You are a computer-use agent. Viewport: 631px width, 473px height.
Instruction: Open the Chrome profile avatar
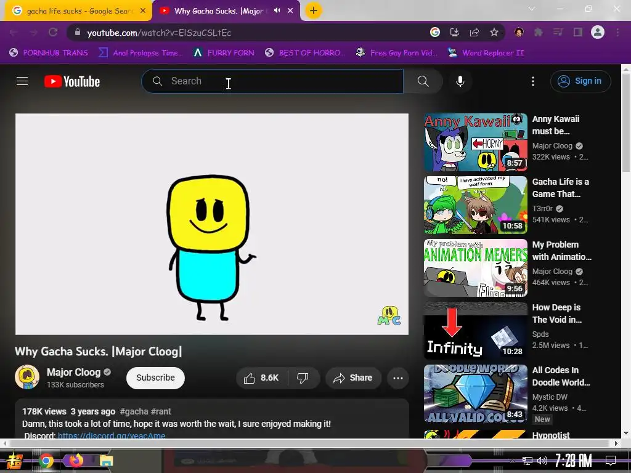coord(598,32)
